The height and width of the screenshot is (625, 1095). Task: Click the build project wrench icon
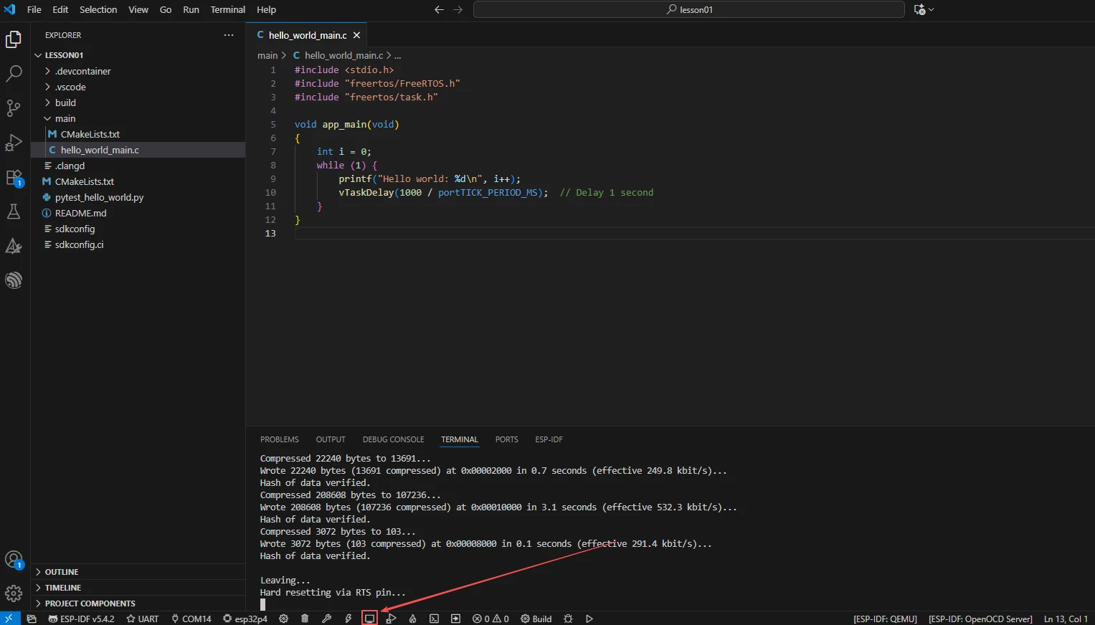tap(326, 619)
